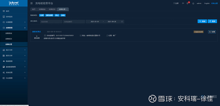Open the admin user menu

tap(199, 3)
